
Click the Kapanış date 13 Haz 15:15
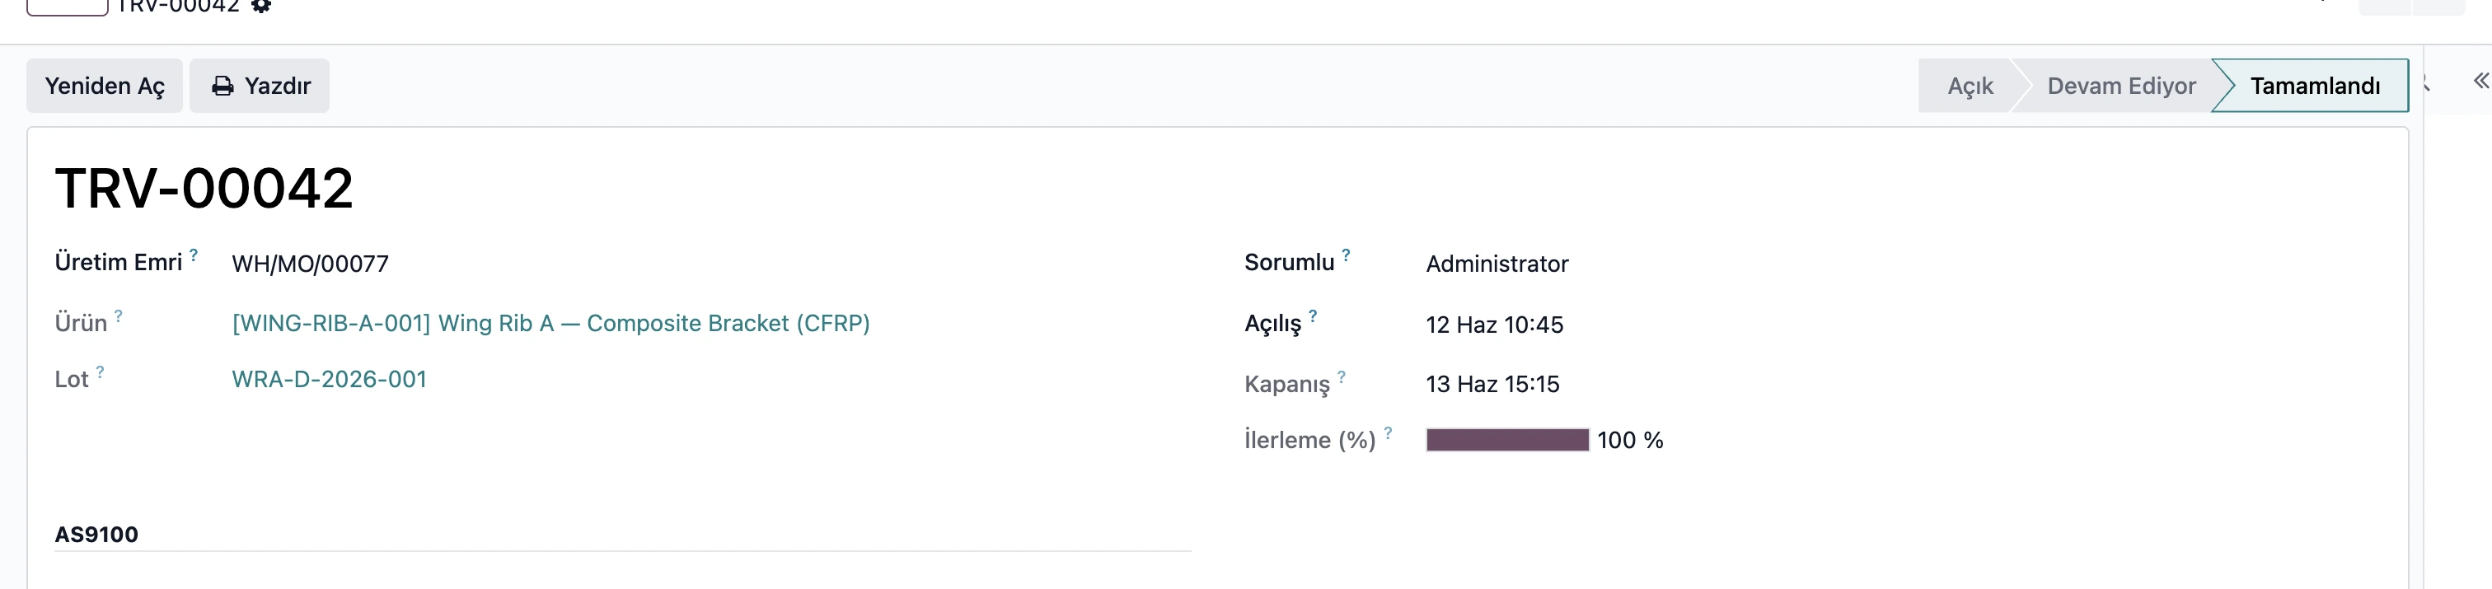click(1492, 384)
